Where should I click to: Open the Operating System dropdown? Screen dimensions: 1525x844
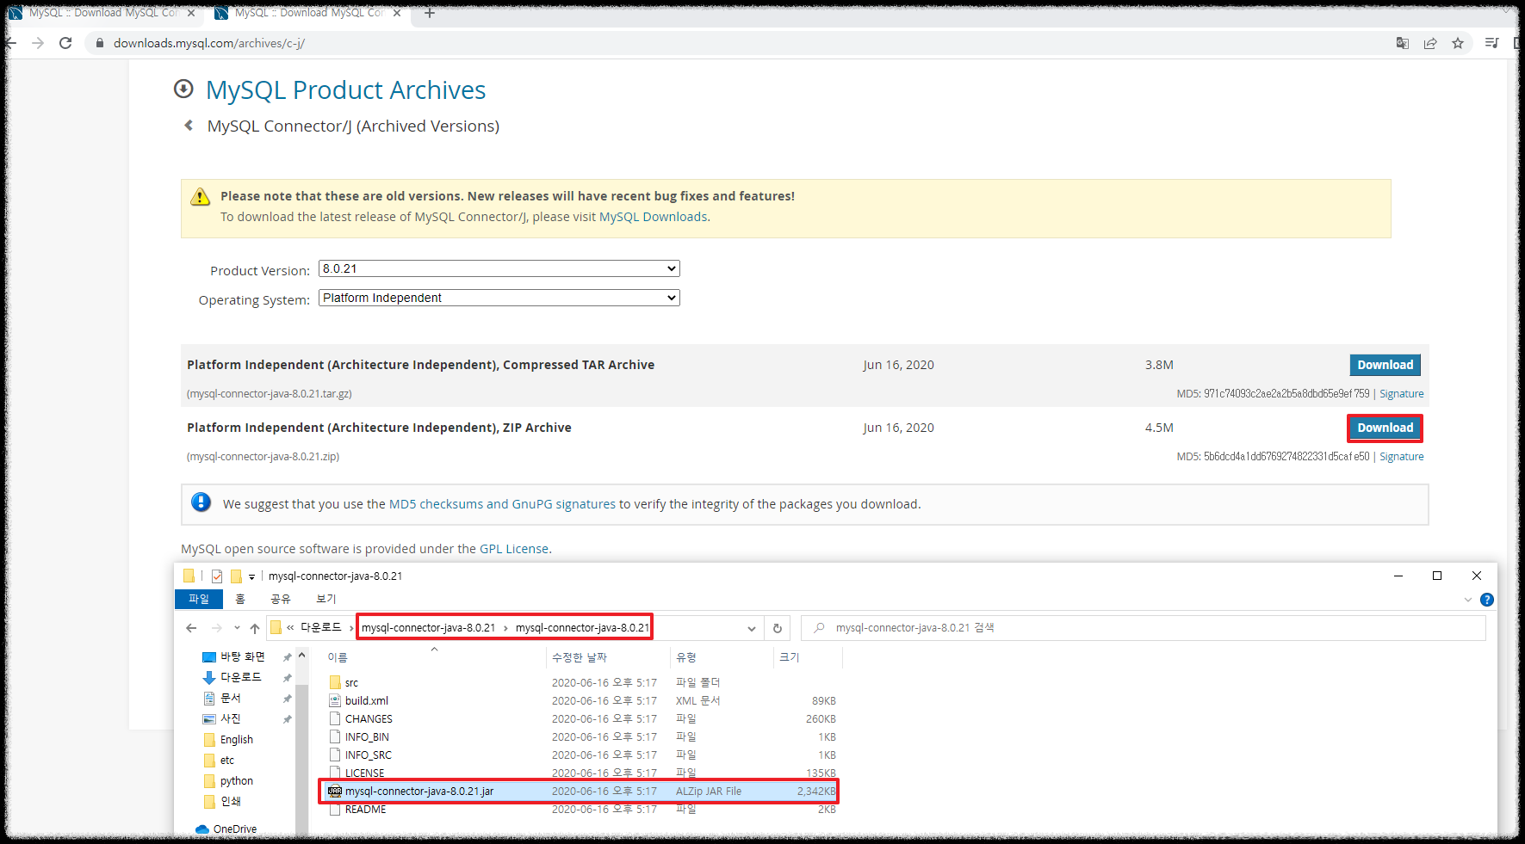(499, 298)
